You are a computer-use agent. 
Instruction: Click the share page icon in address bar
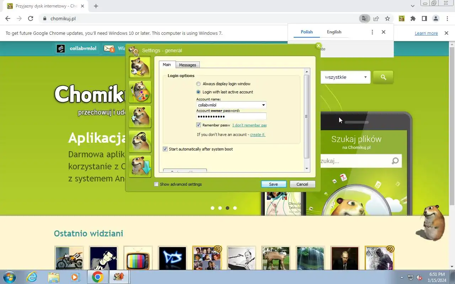click(x=376, y=18)
